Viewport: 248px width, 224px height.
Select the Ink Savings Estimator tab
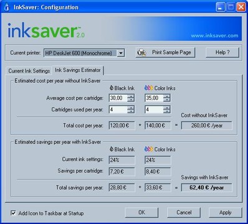click(78, 70)
